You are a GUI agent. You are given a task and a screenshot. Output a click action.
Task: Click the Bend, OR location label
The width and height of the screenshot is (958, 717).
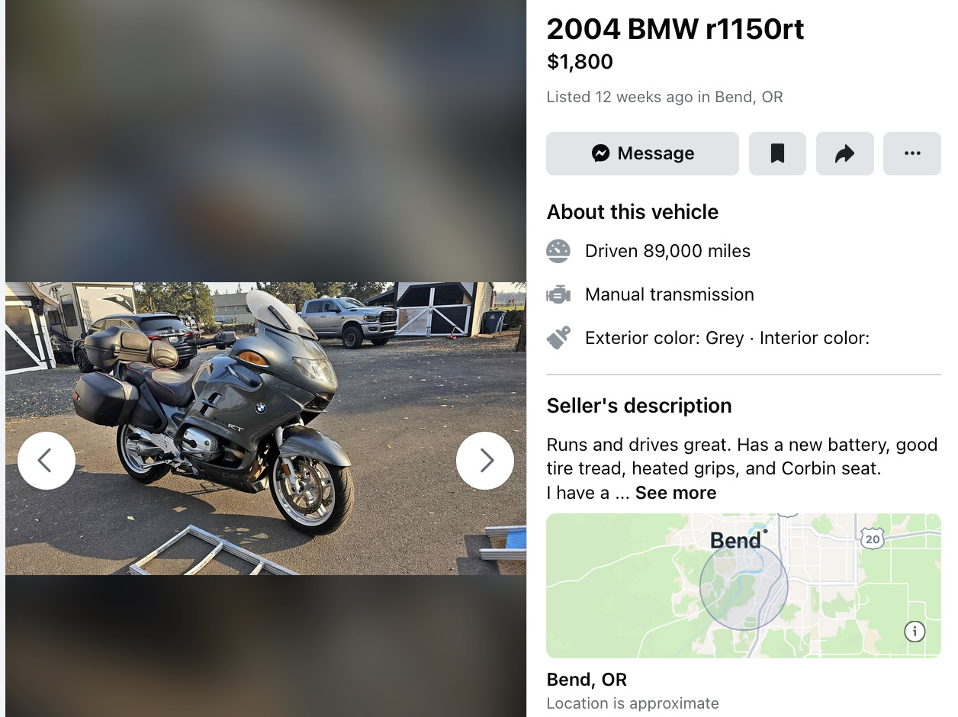(587, 680)
